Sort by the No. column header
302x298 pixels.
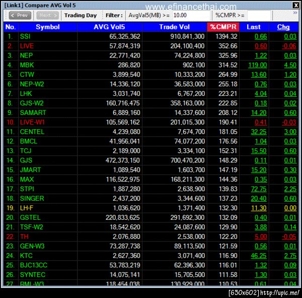tap(11, 27)
